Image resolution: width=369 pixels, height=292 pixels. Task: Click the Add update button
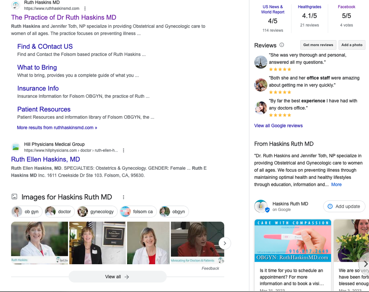tap(344, 206)
